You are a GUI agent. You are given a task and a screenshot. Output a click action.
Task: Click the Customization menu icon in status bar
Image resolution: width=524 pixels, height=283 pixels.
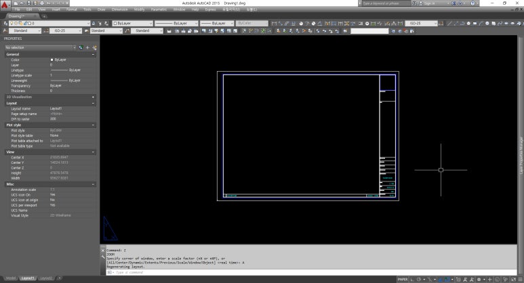click(x=520, y=280)
